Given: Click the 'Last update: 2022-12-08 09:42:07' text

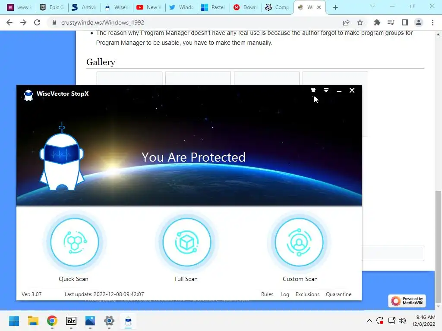Looking at the screenshot, I should click(104, 294).
